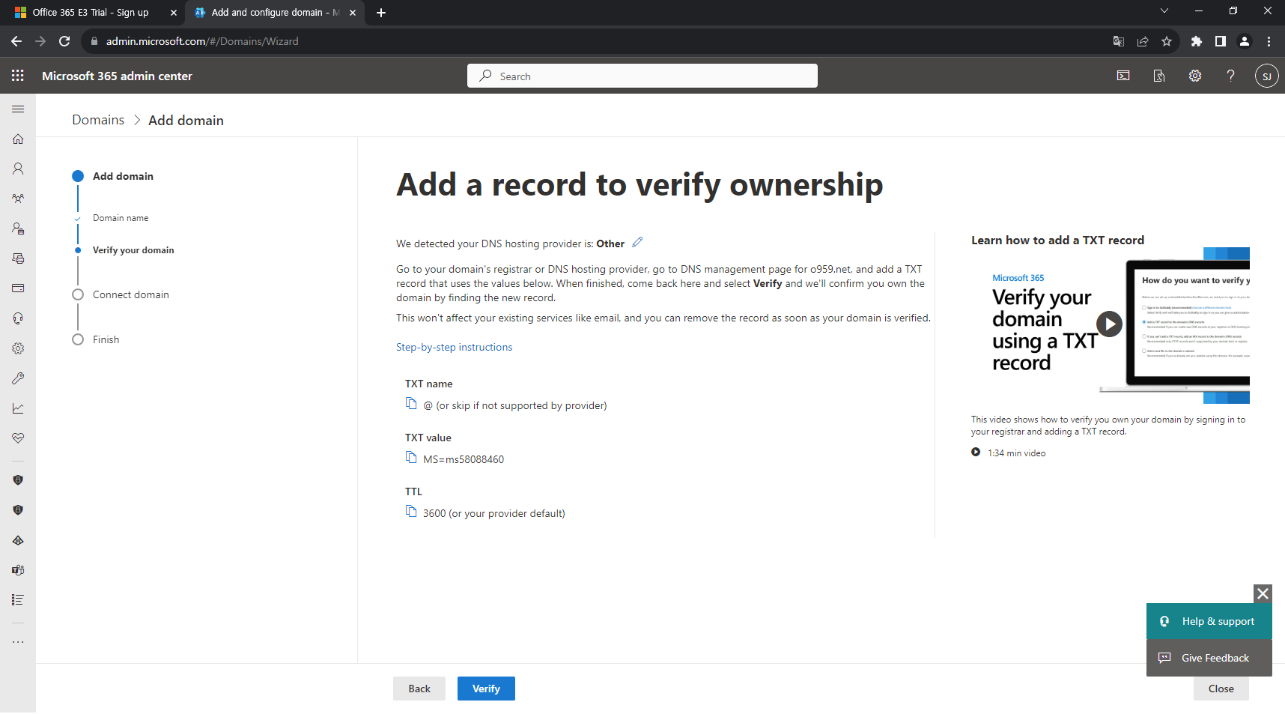This screenshot has height=714, width=1285.
Task: Open Azure Active Directory diamond icon
Action: point(18,540)
